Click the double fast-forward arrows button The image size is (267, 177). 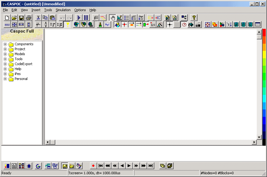136,166
